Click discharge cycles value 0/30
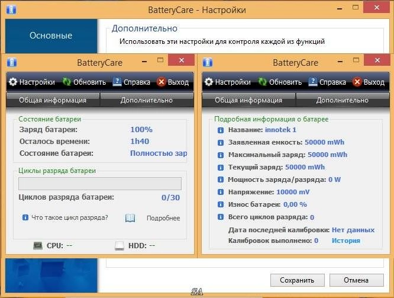The height and width of the screenshot is (298, 394). coord(170,197)
